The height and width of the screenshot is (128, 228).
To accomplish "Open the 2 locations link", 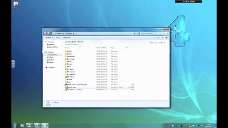I will (75, 44).
